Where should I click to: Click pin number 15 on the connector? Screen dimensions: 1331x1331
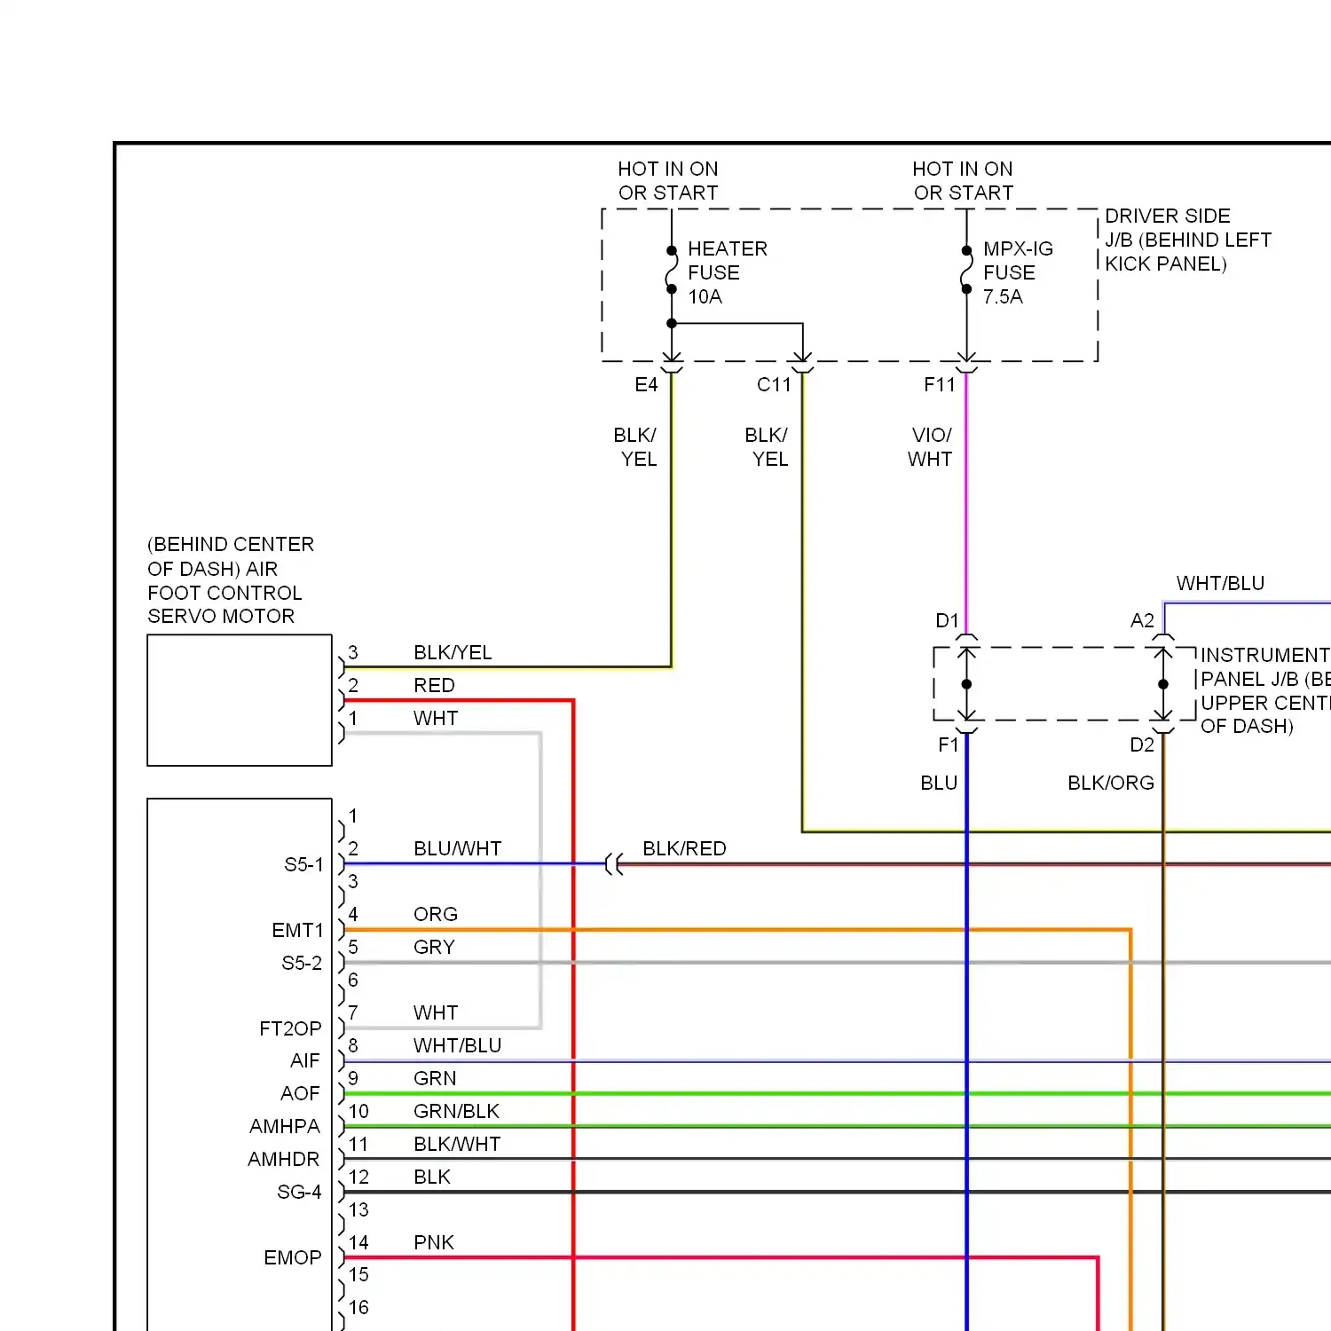(x=358, y=1274)
